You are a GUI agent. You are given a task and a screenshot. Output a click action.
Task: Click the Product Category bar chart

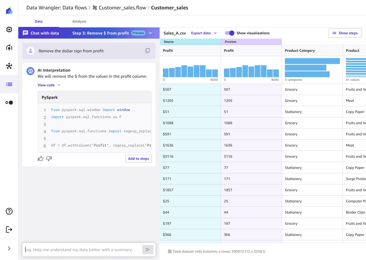(312, 68)
